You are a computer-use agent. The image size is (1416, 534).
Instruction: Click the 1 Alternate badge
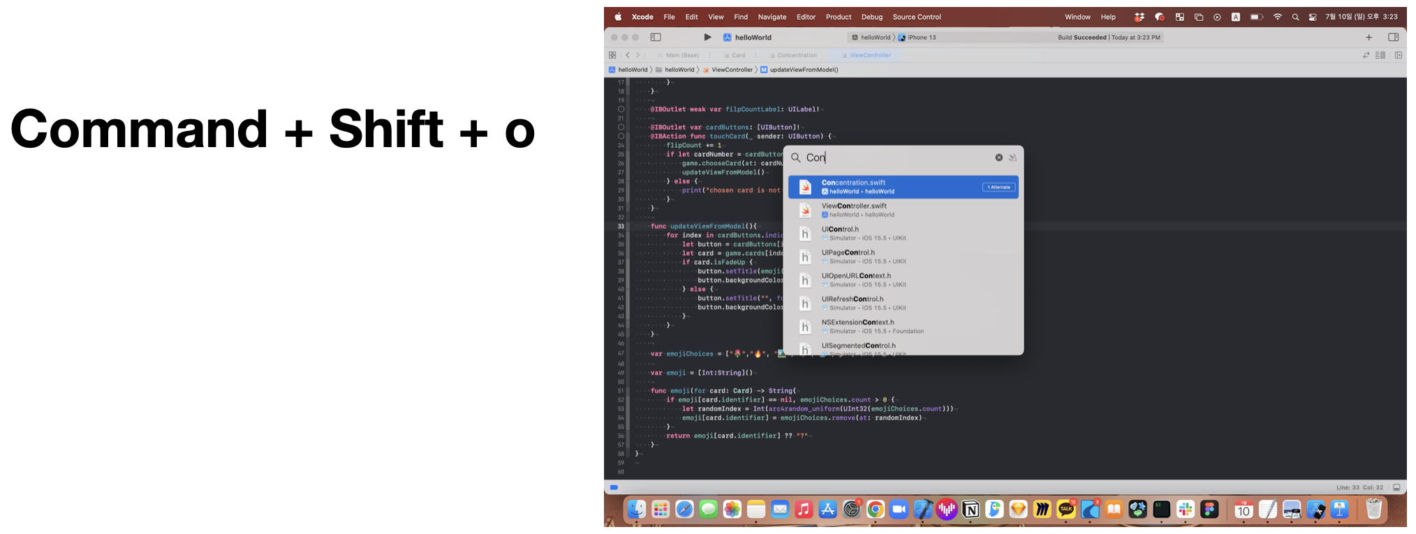[x=999, y=187]
